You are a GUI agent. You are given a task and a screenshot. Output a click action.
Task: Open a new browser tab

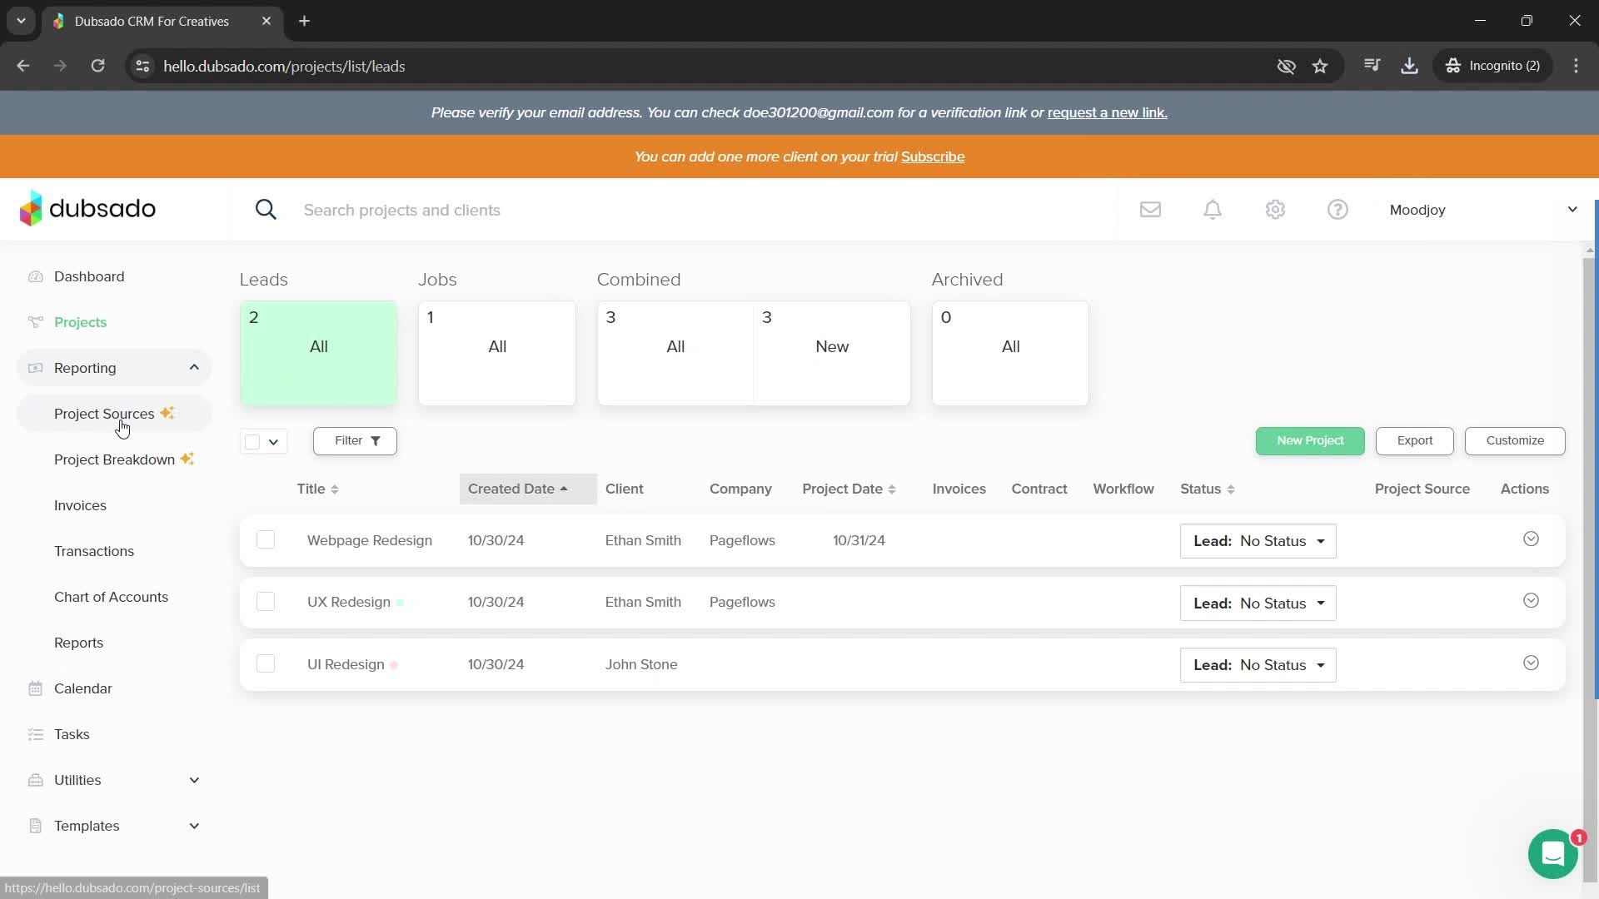[304, 21]
